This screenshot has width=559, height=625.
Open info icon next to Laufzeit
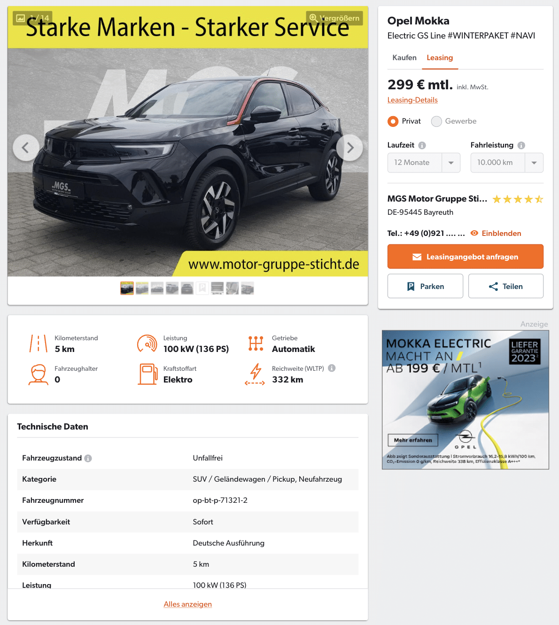tap(422, 145)
